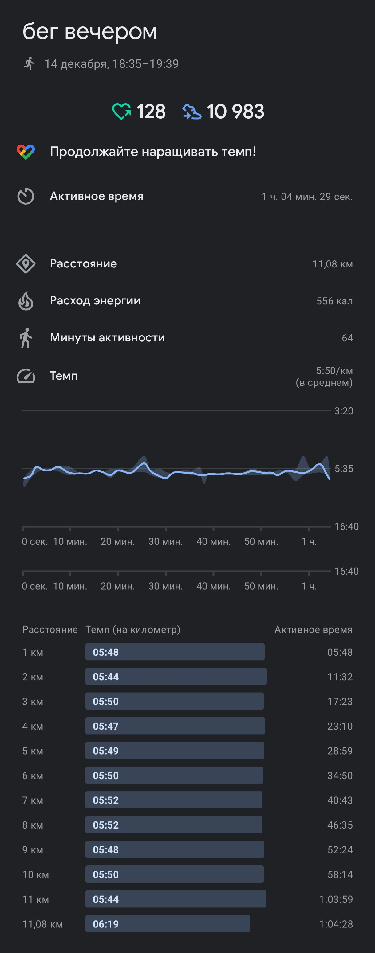375x953 pixels.
Task: Tap the Расстояние location pin icon
Action: (x=26, y=264)
